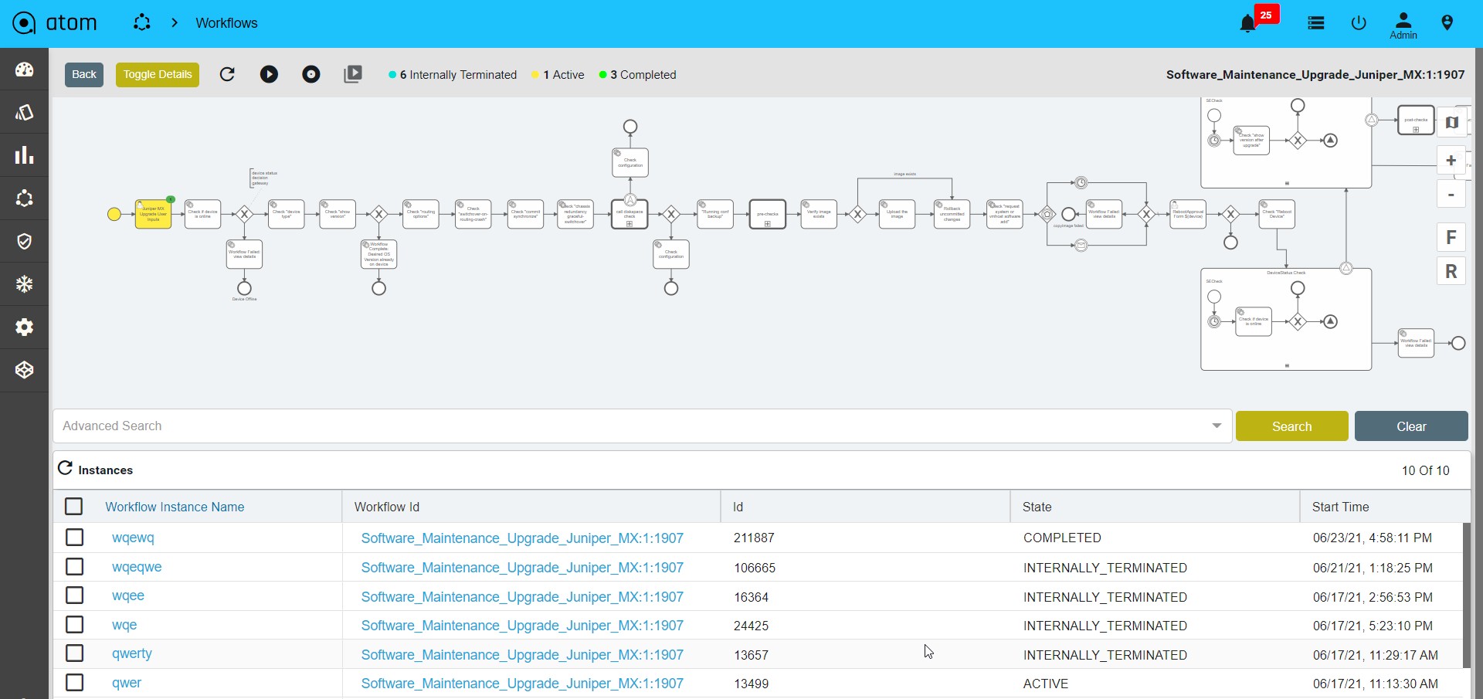Zoom in on the diagram with plus

(x=1451, y=161)
